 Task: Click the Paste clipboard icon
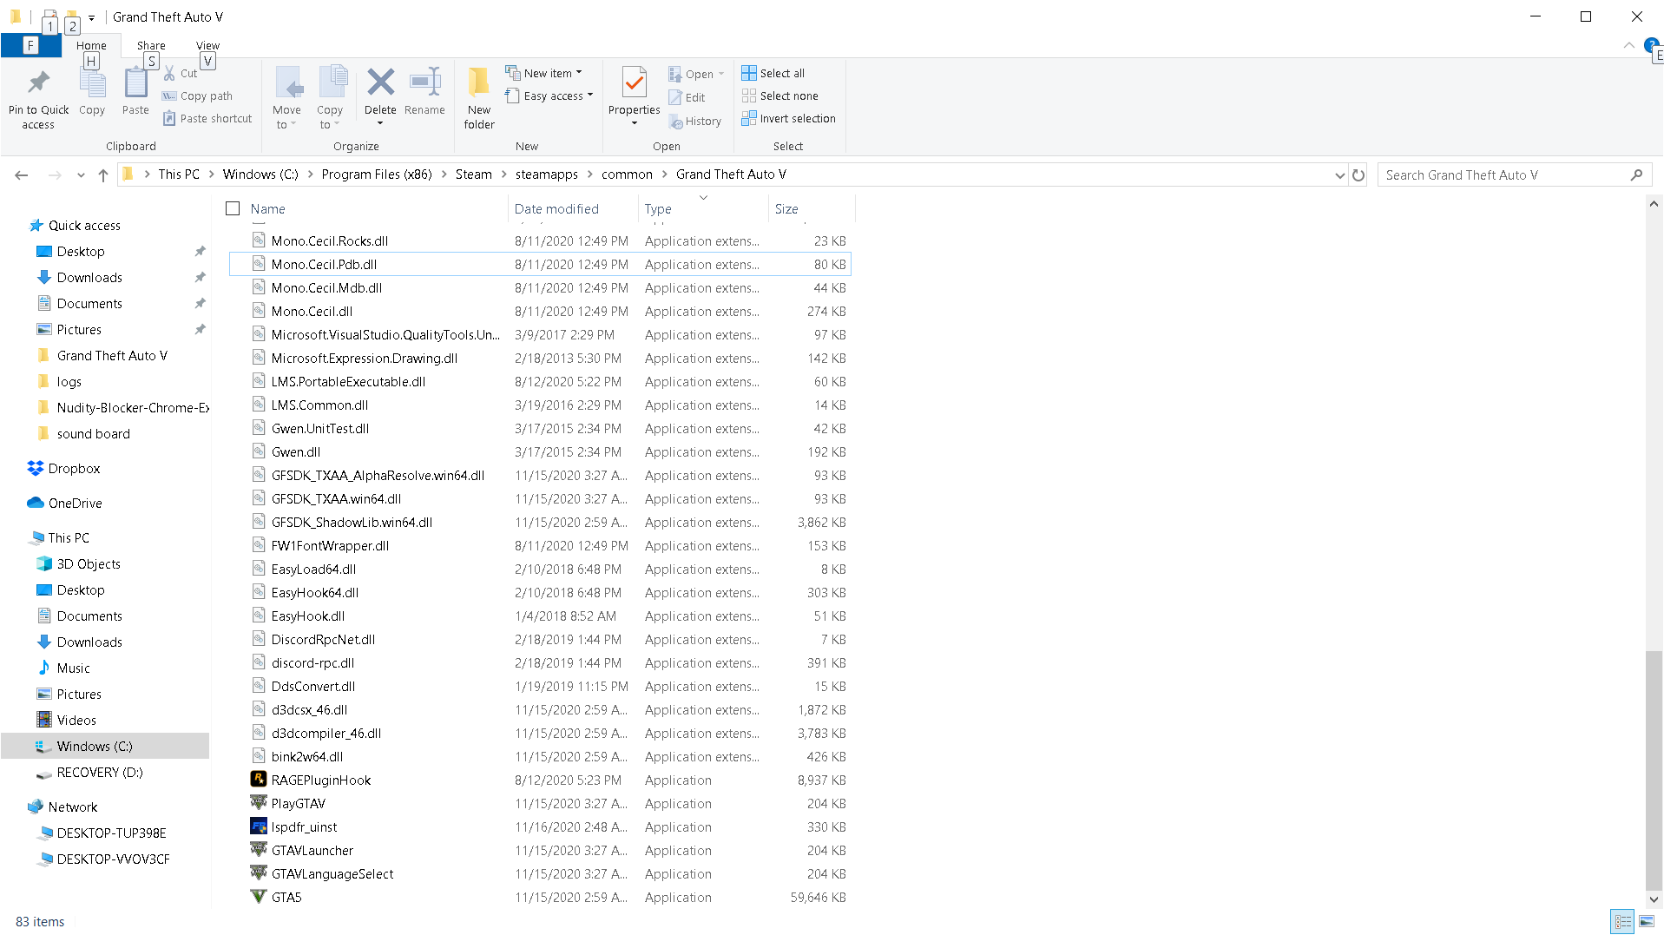point(135,83)
